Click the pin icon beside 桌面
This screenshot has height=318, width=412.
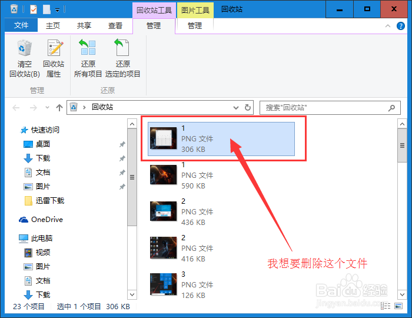tap(122, 144)
